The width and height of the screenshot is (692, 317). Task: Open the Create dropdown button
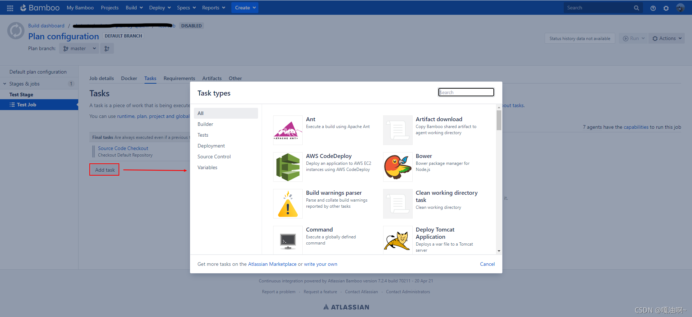245,8
